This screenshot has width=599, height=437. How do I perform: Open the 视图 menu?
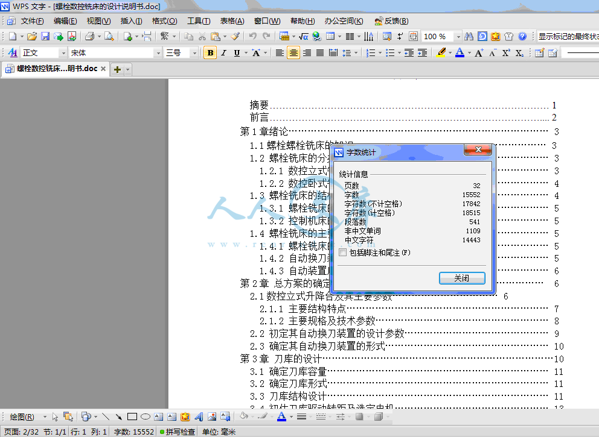[98, 21]
